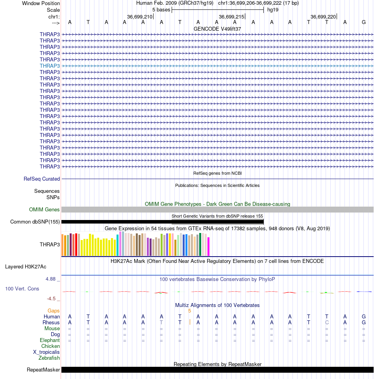
Task: Click the OMIM Genes track label
Action: coord(44,209)
